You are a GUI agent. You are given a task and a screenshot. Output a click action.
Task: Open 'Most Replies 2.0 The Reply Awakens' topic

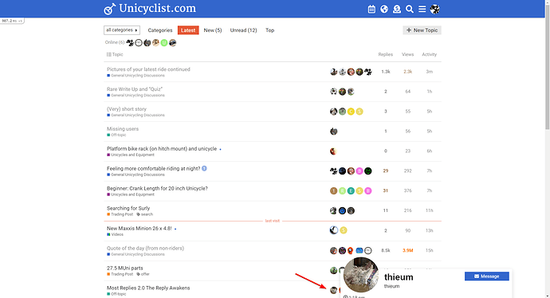coord(148,288)
